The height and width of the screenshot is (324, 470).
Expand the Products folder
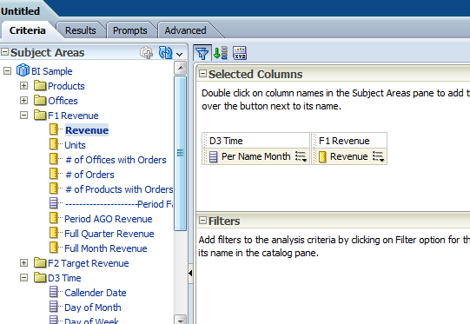pyautogui.click(x=23, y=86)
